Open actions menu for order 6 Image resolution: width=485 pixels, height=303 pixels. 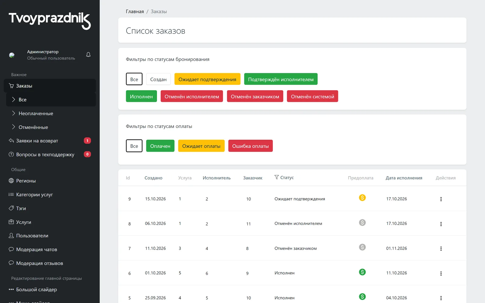[x=441, y=273]
